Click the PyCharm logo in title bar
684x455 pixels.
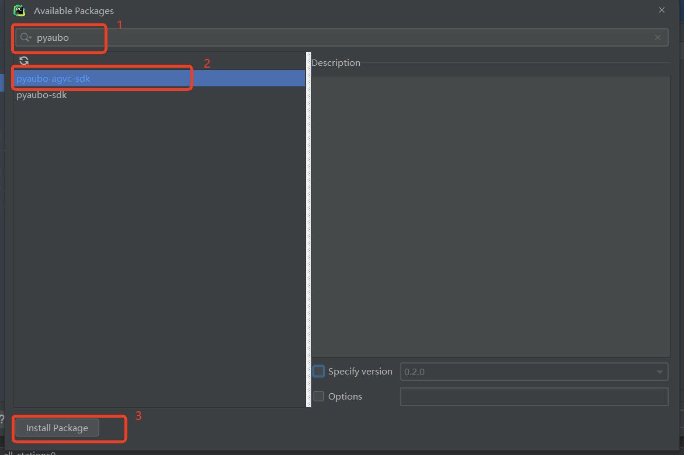(x=19, y=10)
